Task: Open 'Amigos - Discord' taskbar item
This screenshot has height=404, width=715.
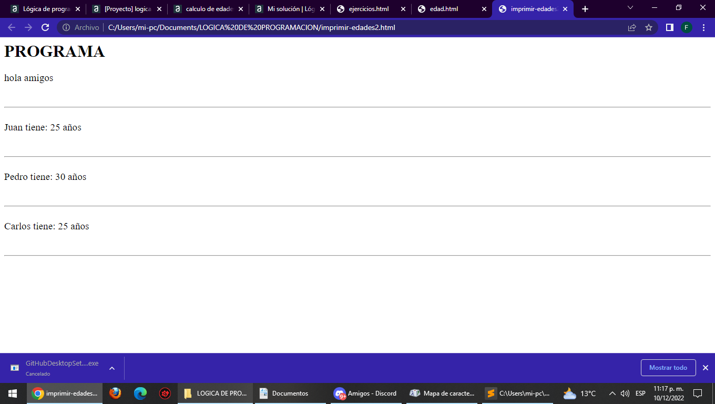Action: [x=366, y=393]
